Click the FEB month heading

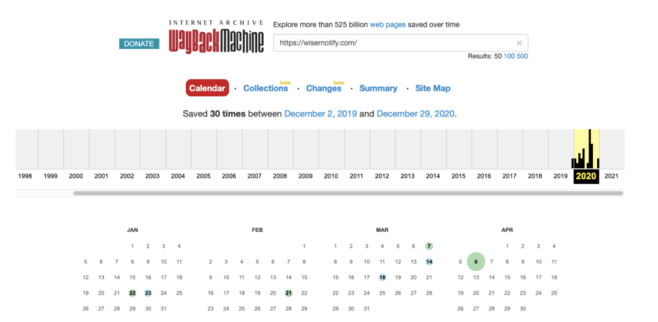click(257, 230)
